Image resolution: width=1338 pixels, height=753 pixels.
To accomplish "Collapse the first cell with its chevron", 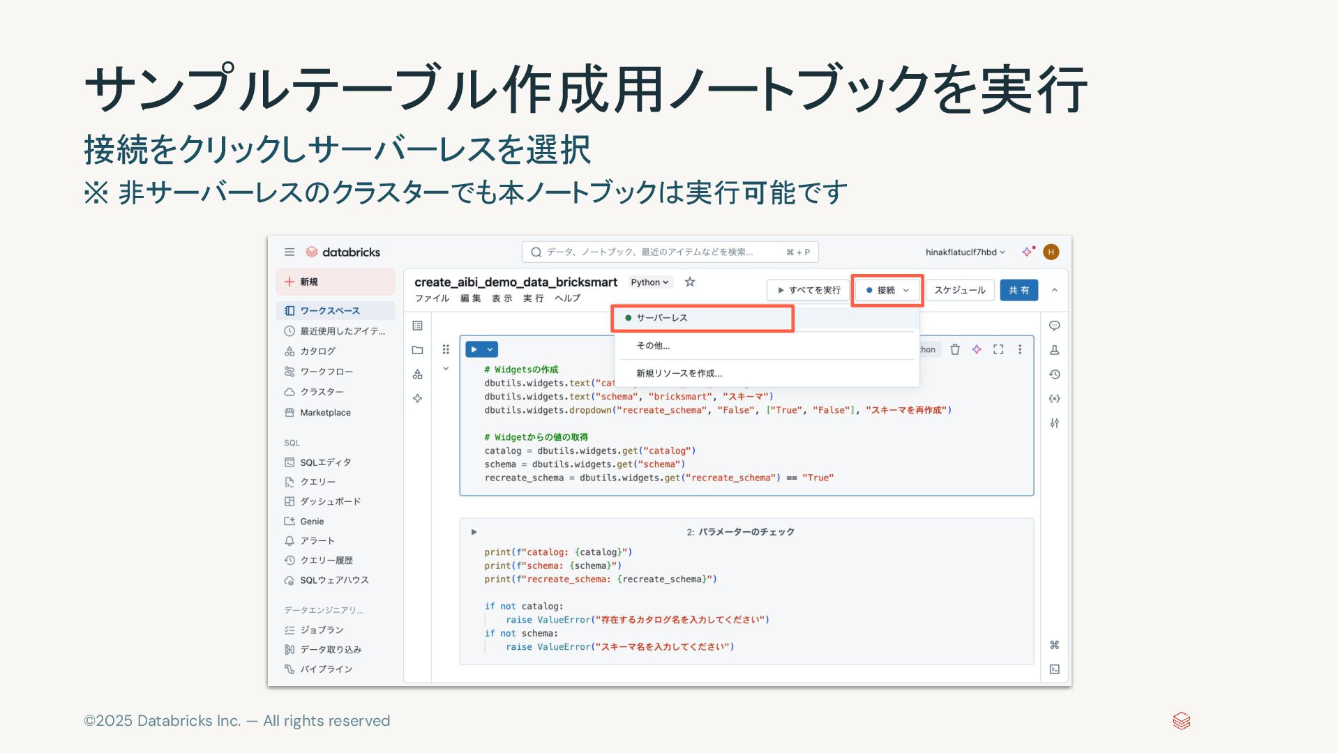I will [446, 369].
